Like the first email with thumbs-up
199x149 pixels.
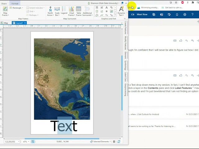coord(181,41)
